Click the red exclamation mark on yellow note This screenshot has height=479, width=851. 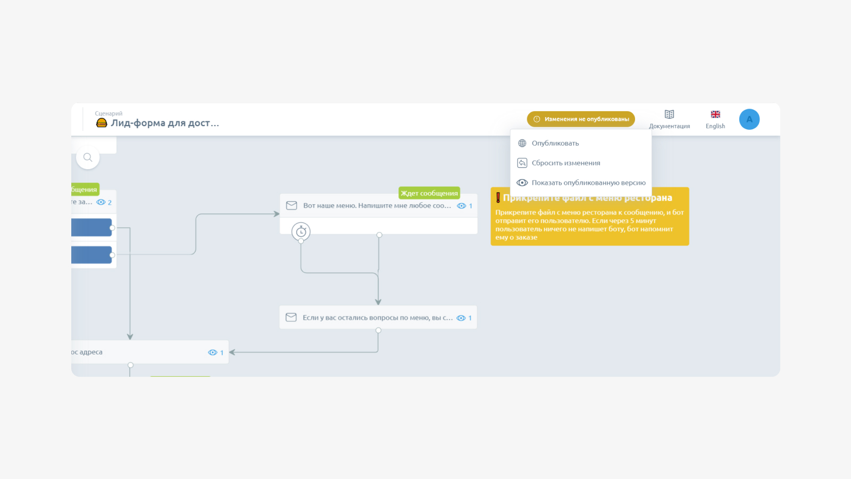pyautogui.click(x=498, y=197)
